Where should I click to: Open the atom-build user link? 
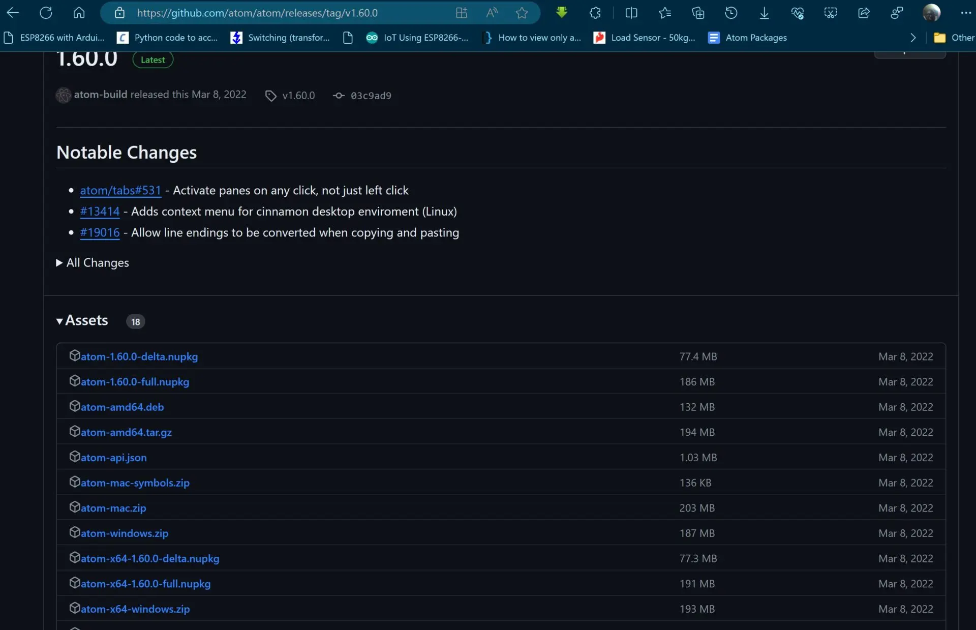click(101, 95)
